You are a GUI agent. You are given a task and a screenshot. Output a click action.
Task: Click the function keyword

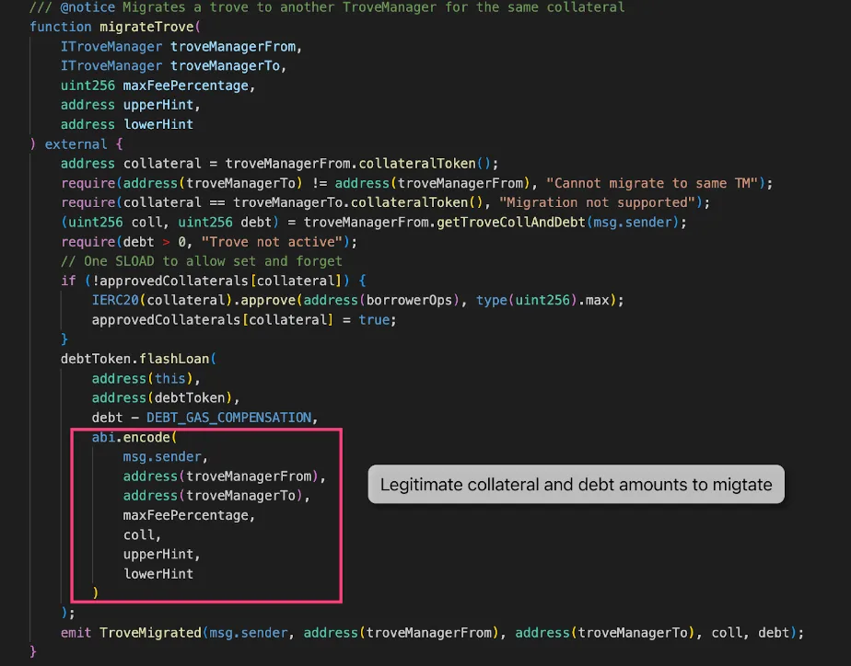click(61, 27)
